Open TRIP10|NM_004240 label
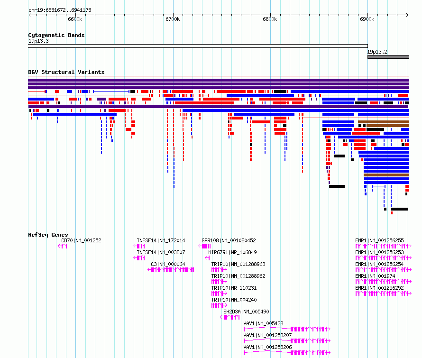This screenshot has width=422, height=358. pyautogui.click(x=234, y=300)
